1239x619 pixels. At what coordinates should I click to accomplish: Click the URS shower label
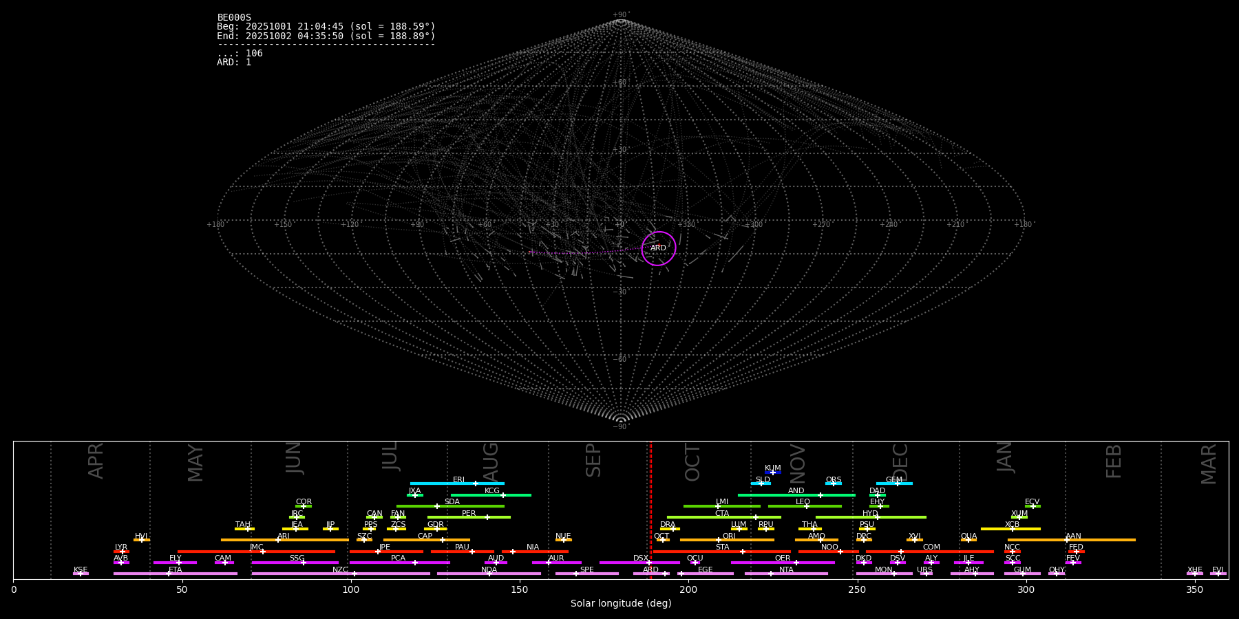click(x=925, y=570)
